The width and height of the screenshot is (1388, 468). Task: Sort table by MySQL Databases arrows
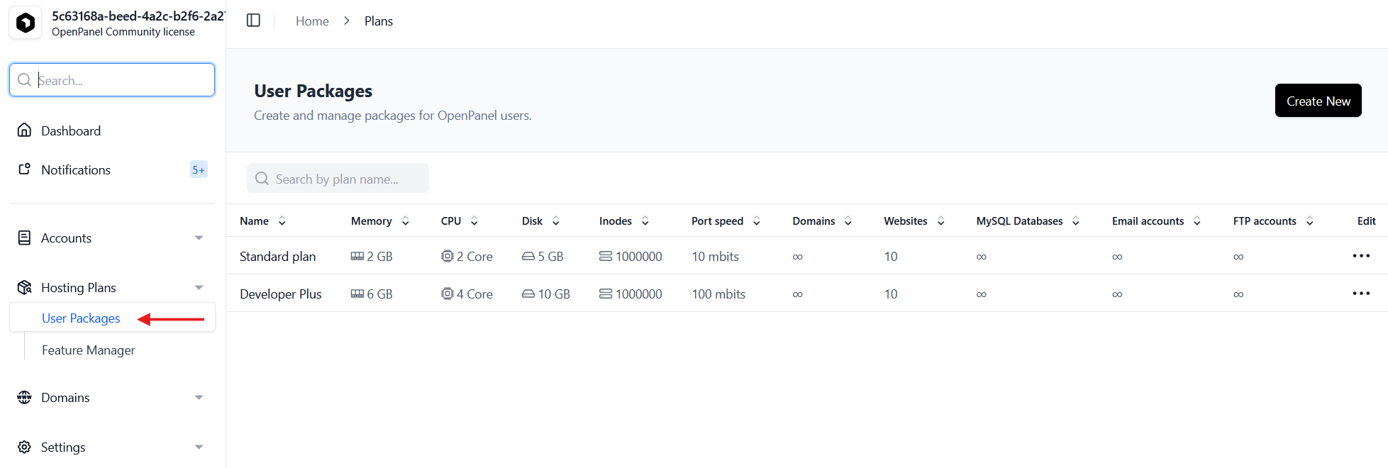click(1076, 221)
